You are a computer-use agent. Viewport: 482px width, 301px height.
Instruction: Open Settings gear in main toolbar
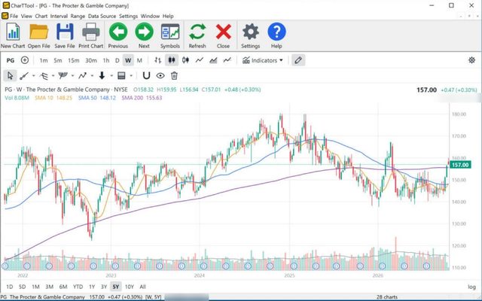pyautogui.click(x=251, y=35)
